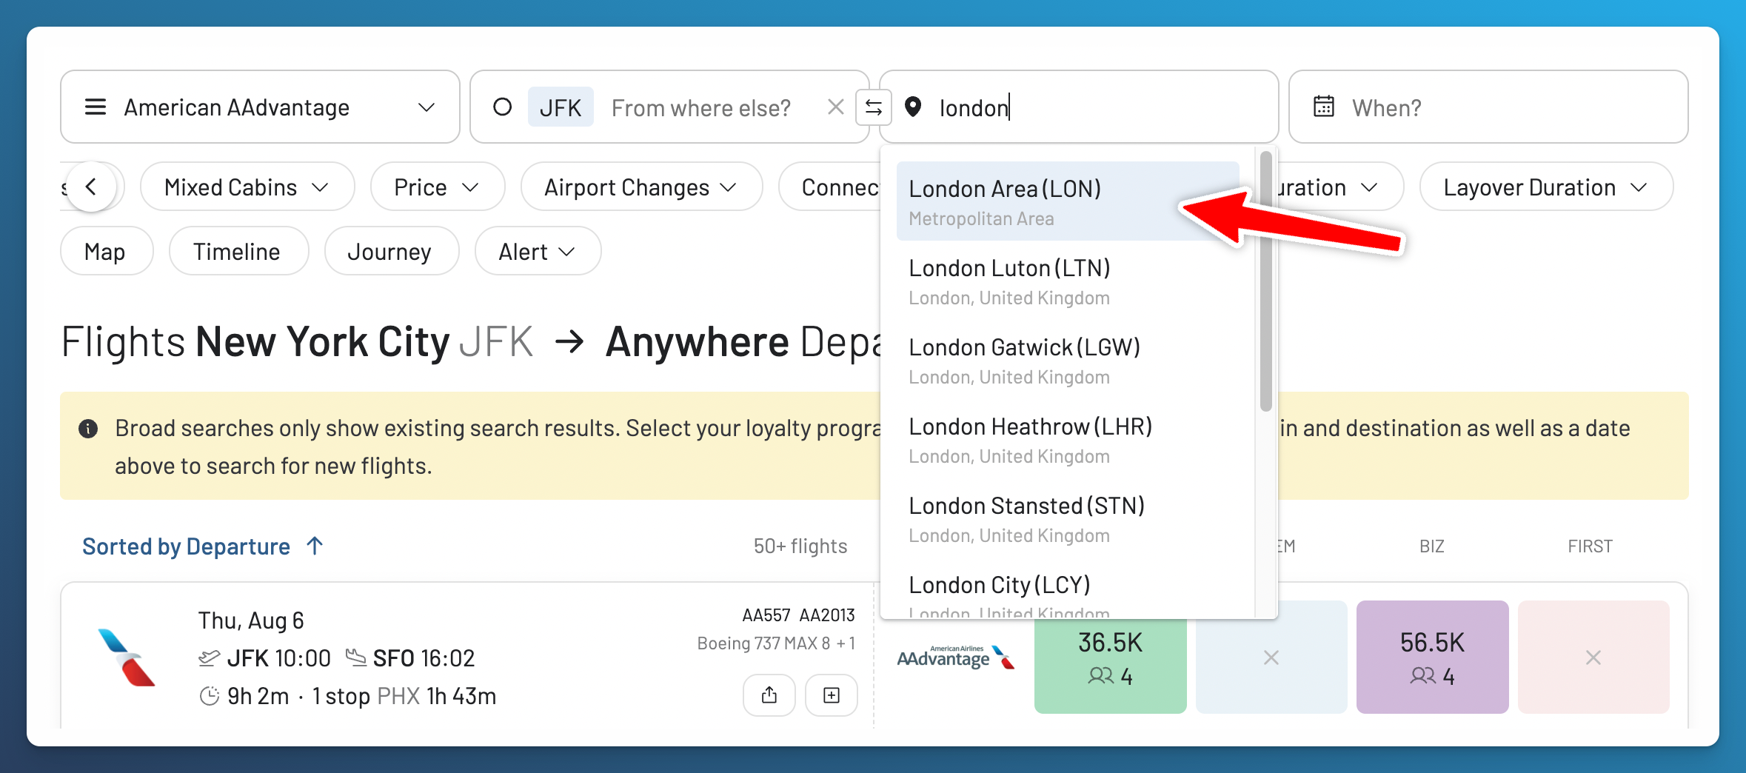Click the seats icon under 56.5K
The width and height of the screenshot is (1746, 773).
pos(1423,676)
